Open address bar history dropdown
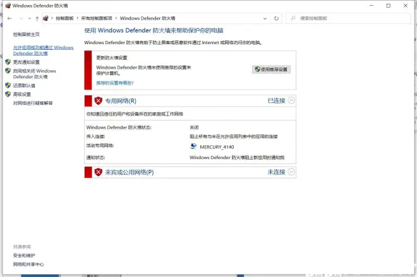Viewport: 417px width, 277px height. pos(265,18)
